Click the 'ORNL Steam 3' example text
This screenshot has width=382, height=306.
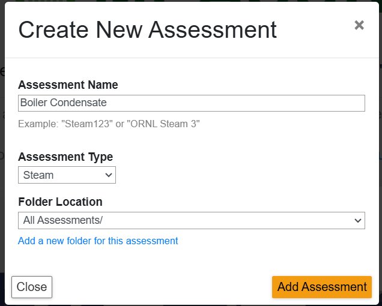[165, 124]
